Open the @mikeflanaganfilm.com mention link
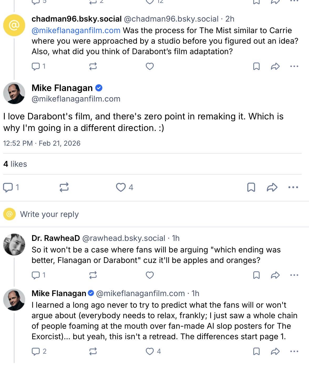This screenshot has width=309, height=365. click(x=76, y=31)
